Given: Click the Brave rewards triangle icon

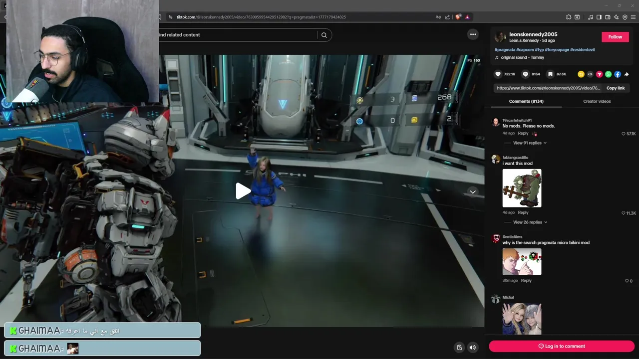Looking at the screenshot, I should (x=467, y=17).
